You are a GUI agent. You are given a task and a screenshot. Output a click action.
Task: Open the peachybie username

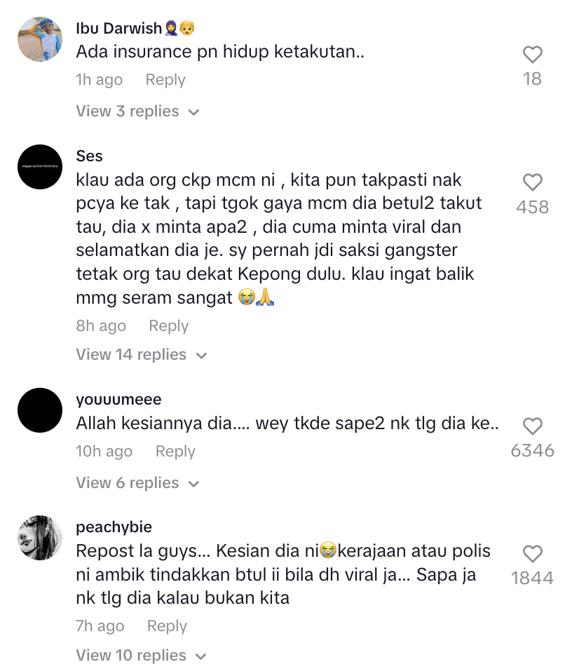114,527
